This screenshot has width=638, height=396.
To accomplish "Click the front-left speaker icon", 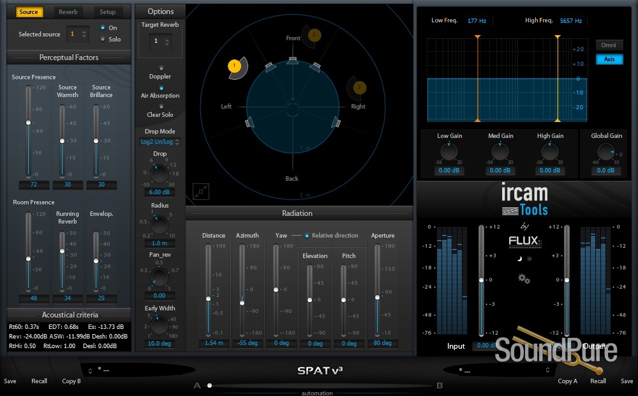I will point(271,67).
